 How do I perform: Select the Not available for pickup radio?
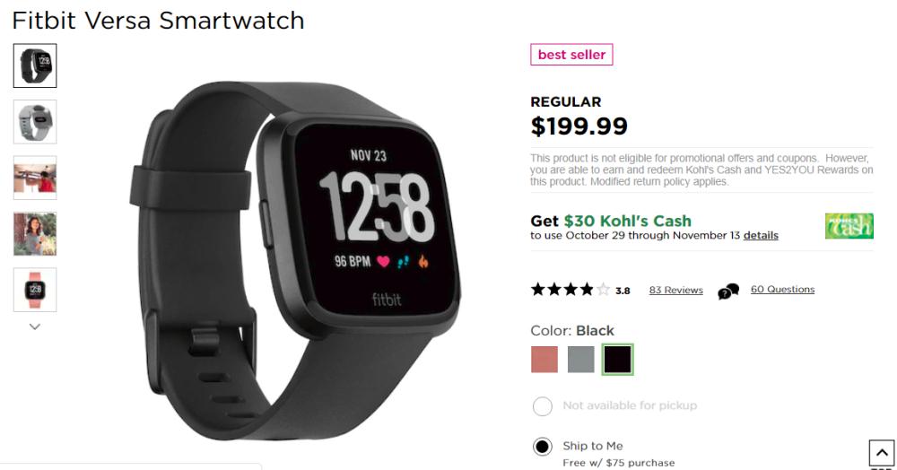click(x=543, y=406)
